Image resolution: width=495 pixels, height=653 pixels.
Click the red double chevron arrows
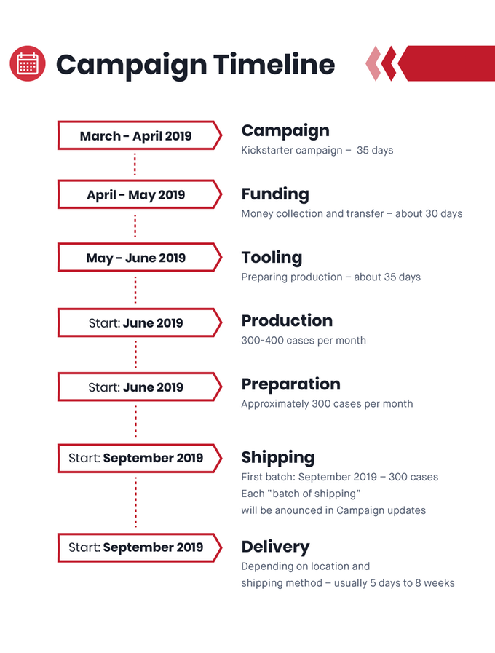pyautogui.click(x=381, y=63)
